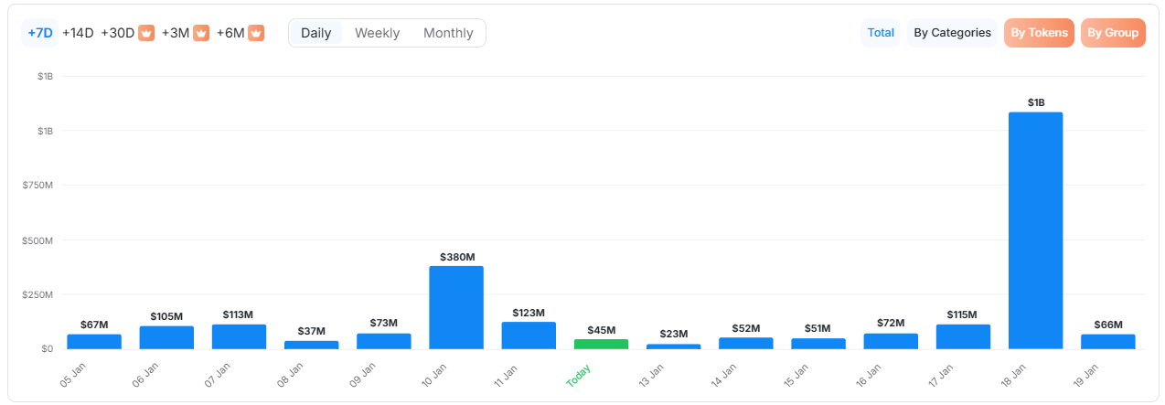Click the $67M bar for 05 Jan

(x=94, y=341)
